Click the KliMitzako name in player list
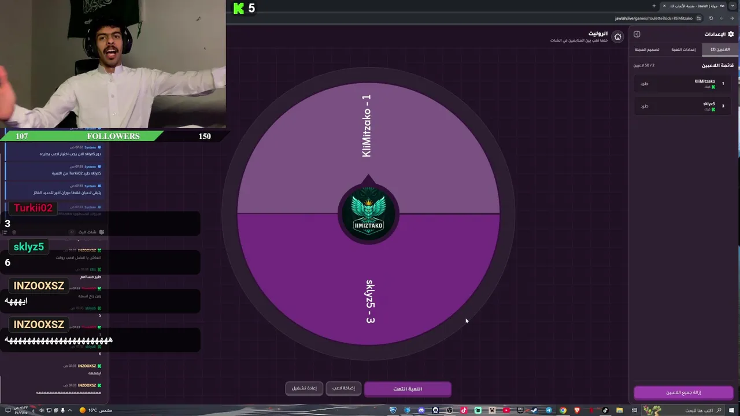This screenshot has height=416, width=740. click(705, 81)
